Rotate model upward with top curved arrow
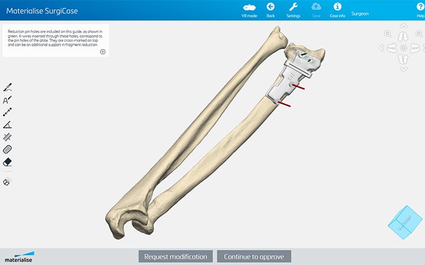Viewport: 425px width, 265px height. [x=403, y=36]
